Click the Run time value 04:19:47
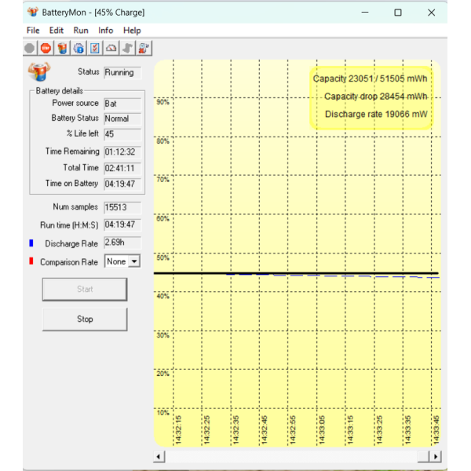The height and width of the screenshot is (471, 471). pyautogui.click(x=122, y=225)
